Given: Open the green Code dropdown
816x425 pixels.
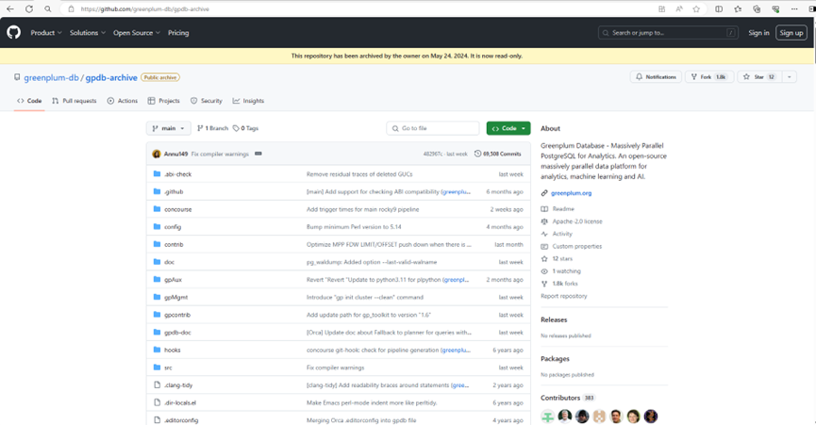Looking at the screenshot, I should pyautogui.click(x=508, y=128).
